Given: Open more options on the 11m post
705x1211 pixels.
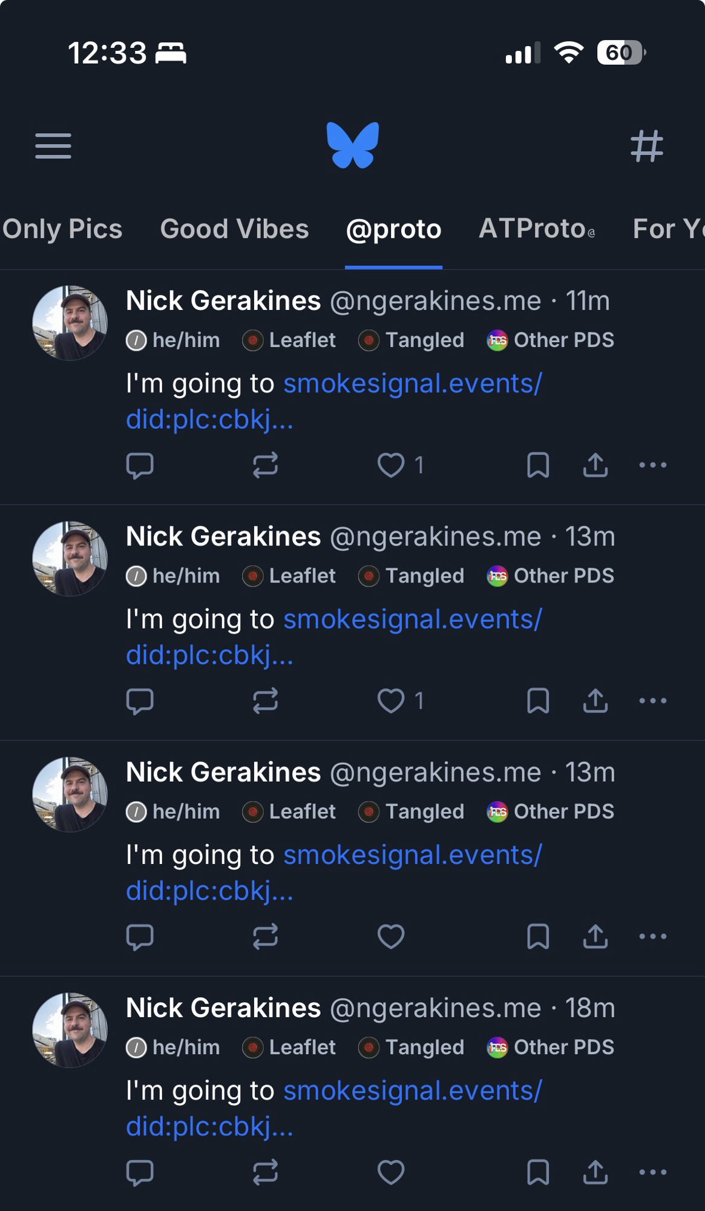Looking at the screenshot, I should click(x=653, y=466).
